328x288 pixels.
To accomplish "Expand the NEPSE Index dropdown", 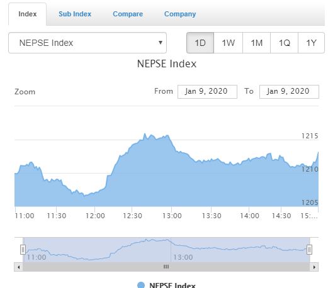I will [x=88, y=43].
